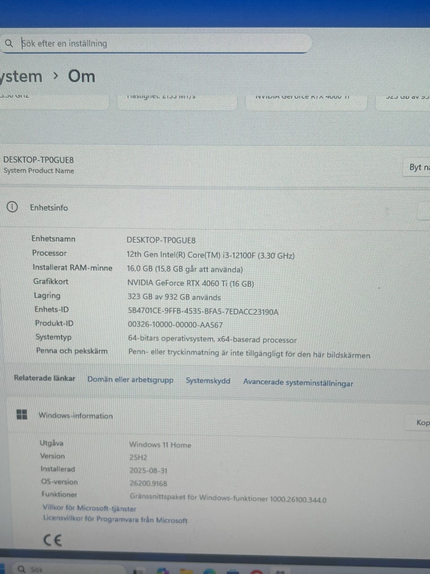Image resolution: width=430 pixels, height=574 pixels.
Task: Open 'Licensvillkor för Programvara från Microsoft' link
Action: [x=115, y=519]
